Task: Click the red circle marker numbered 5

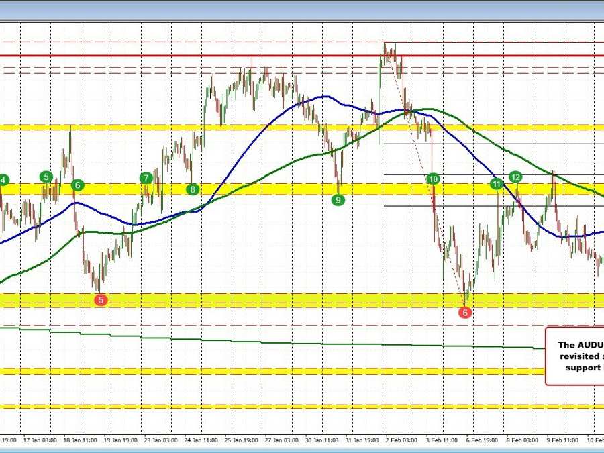Action: [101, 301]
